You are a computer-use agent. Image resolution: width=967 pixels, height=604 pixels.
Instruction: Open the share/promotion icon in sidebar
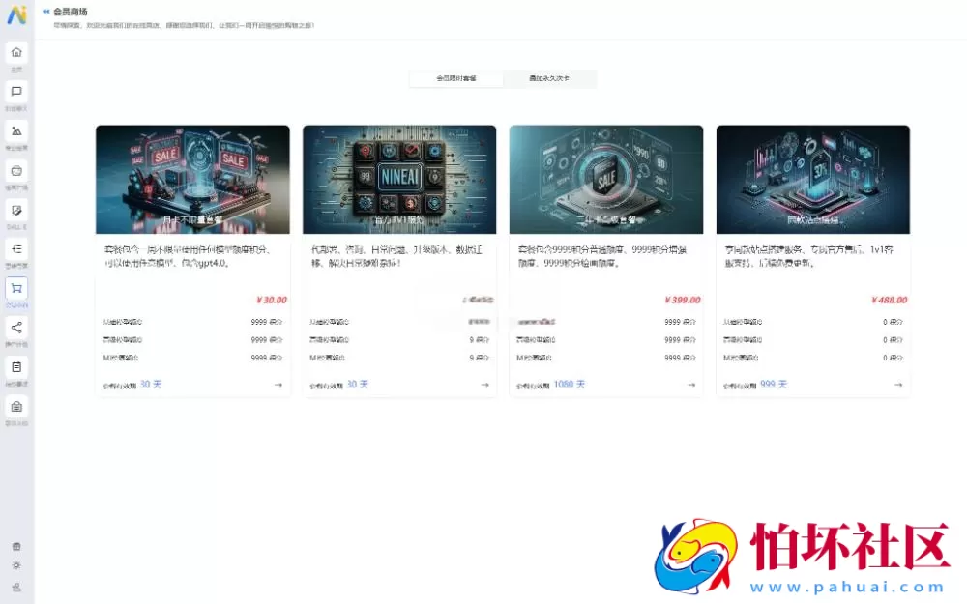pyautogui.click(x=16, y=327)
